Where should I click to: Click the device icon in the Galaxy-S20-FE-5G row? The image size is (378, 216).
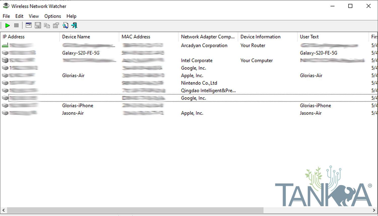pyautogui.click(x=5, y=53)
